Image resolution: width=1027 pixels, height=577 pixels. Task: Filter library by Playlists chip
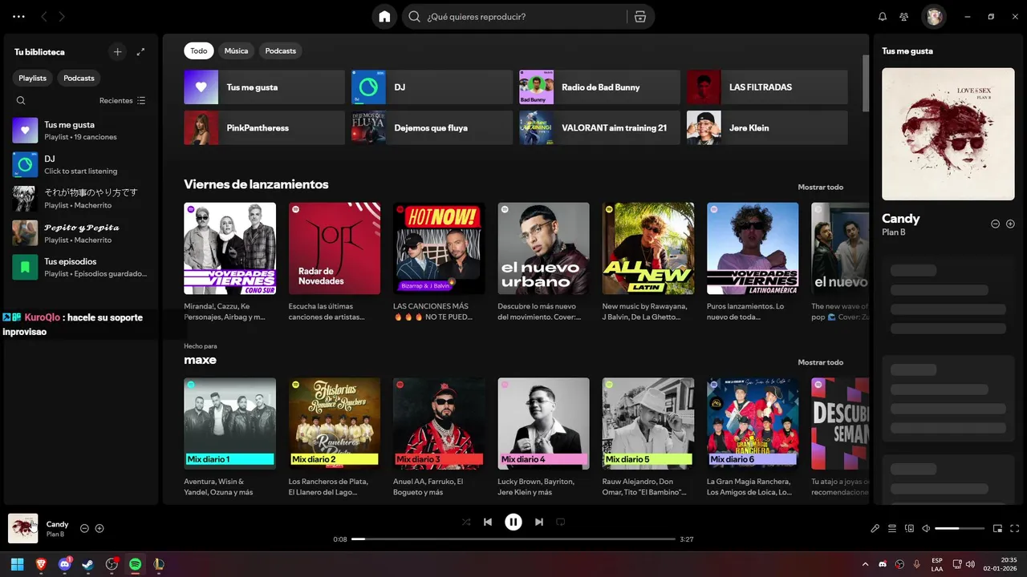point(33,78)
